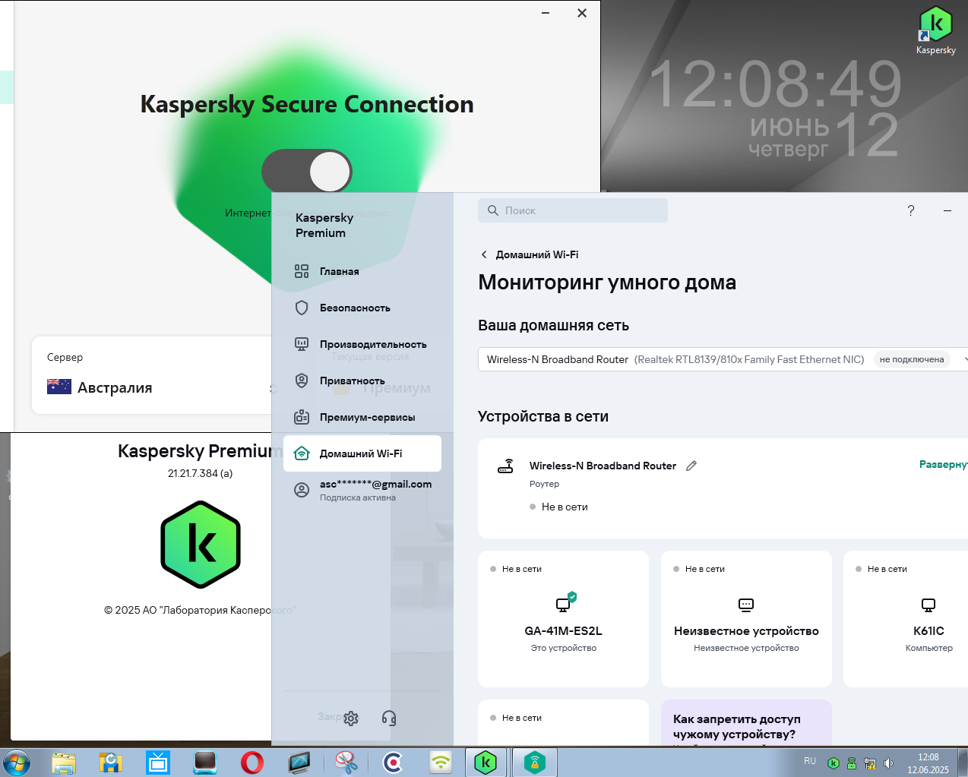Click the RU language indicator
This screenshot has height=777, width=968.
[810, 761]
